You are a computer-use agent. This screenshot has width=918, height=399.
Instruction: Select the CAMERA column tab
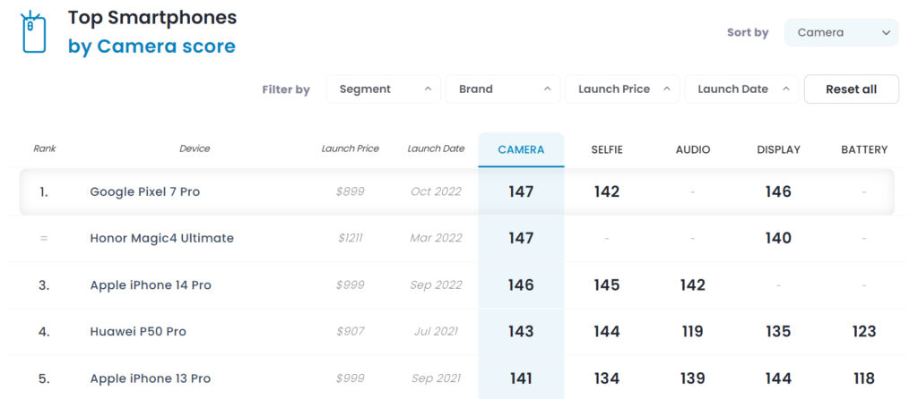(521, 149)
